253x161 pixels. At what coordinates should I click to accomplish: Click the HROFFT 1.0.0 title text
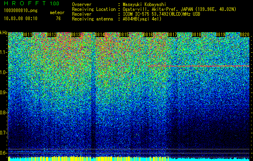(32, 3)
